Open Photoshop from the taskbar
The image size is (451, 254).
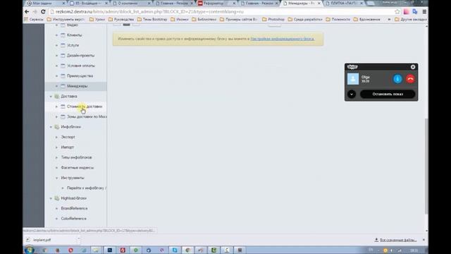[110, 250]
